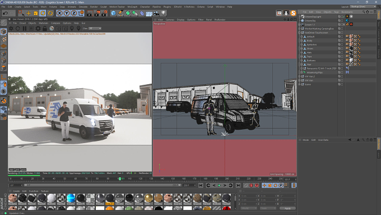Open Edit Render Settings clapperboard icon
The height and width of the screenshot is (215, 381).
[x=104, y=13]
